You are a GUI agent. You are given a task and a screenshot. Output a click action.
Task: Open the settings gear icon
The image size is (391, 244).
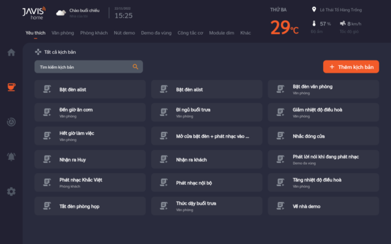click(11, 192)
